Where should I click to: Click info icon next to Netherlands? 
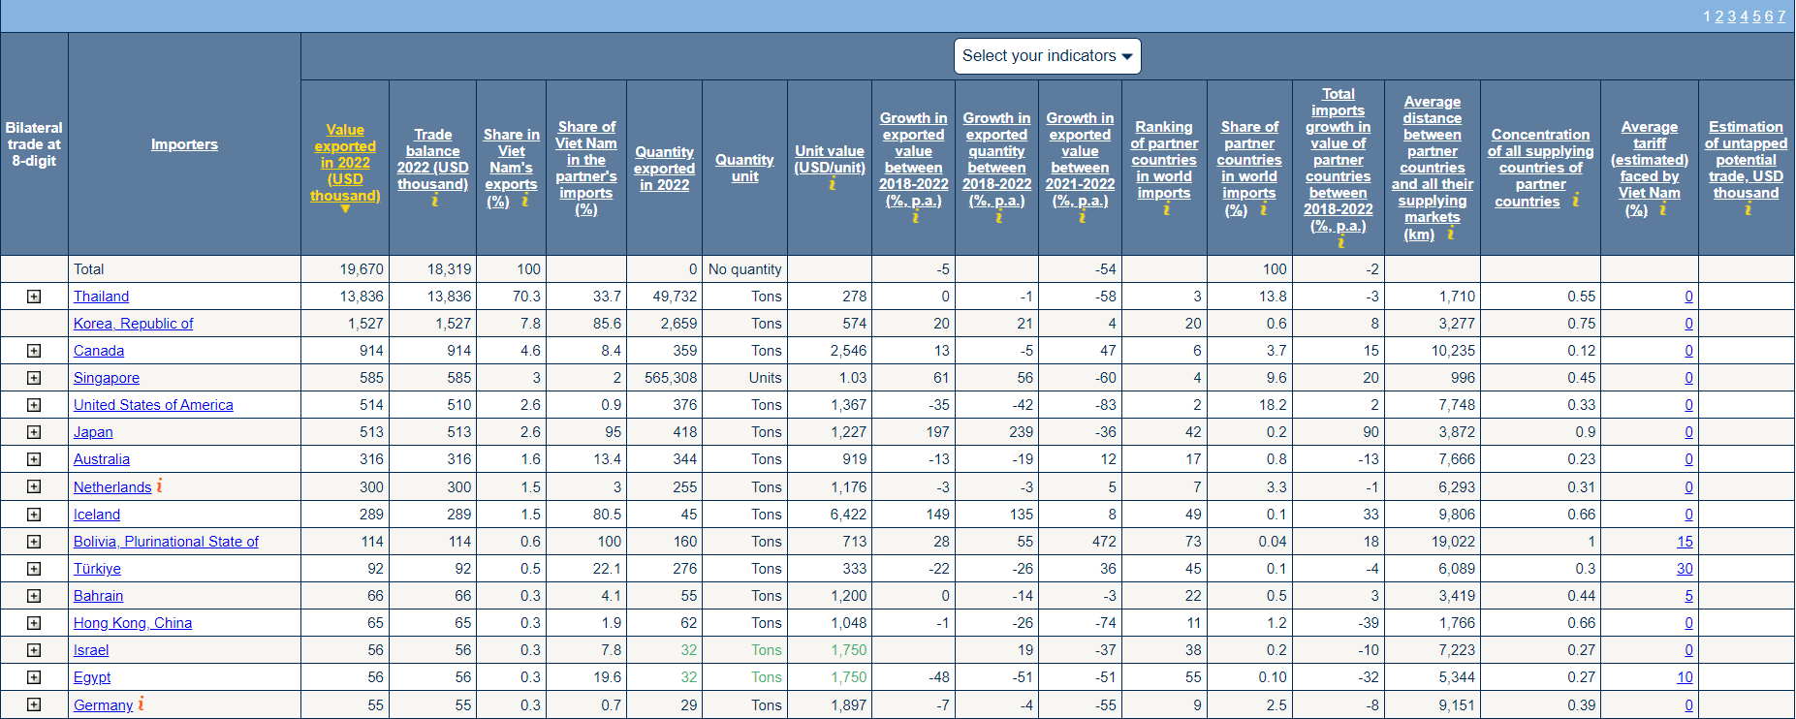point(159,485)
